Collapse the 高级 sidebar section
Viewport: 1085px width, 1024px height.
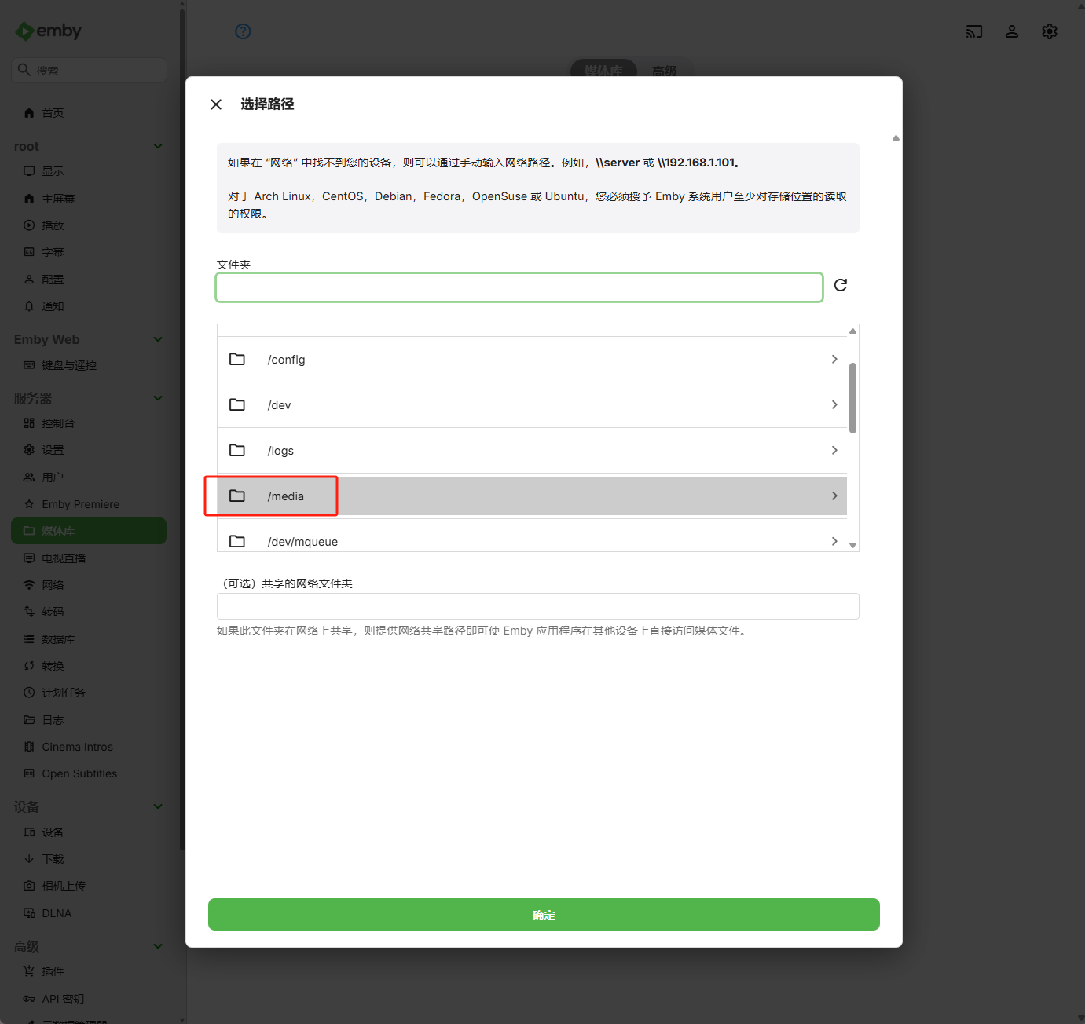[157, 946]
